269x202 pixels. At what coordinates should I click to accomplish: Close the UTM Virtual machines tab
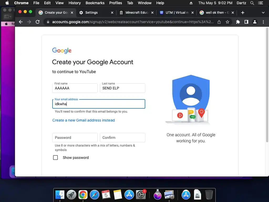click(x=193, y=13)
